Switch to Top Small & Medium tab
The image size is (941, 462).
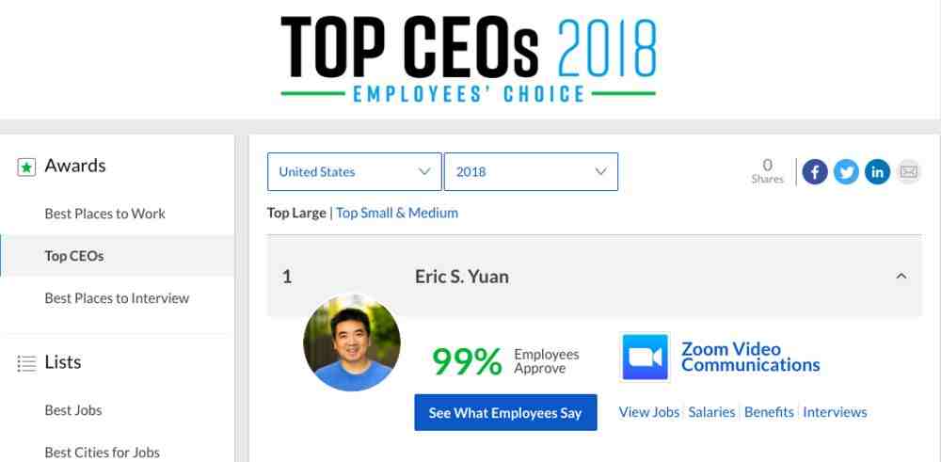(397, 213)
